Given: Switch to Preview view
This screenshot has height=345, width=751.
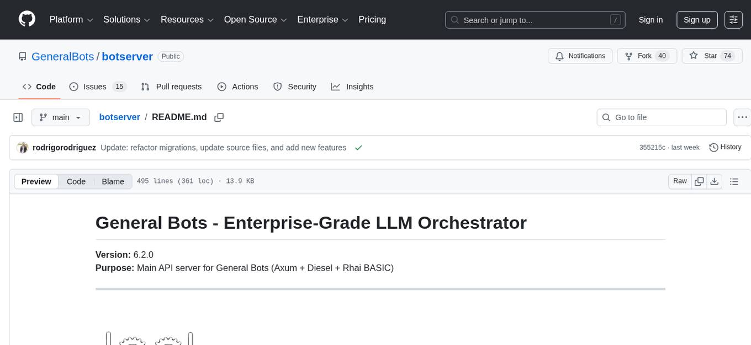Looking at the screenshot, I should (x=36, y=181).
